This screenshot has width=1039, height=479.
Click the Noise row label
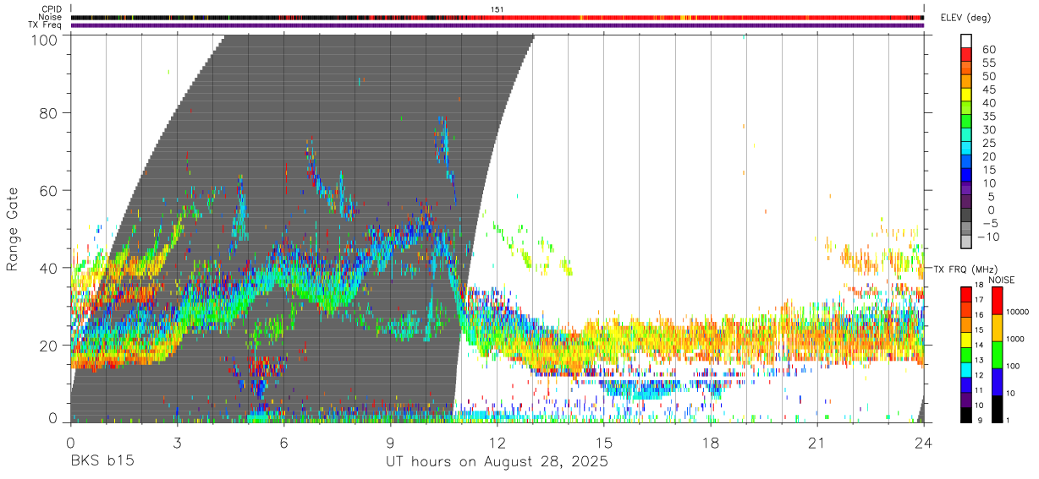coord(51,17)
